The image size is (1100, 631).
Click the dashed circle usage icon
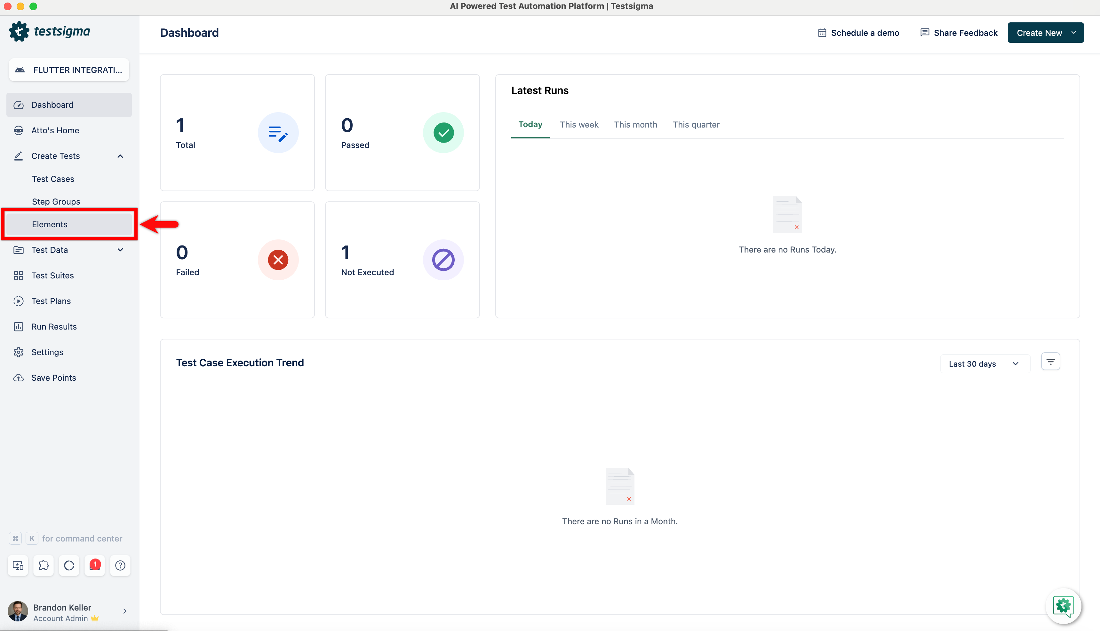[x=69, y=565]
